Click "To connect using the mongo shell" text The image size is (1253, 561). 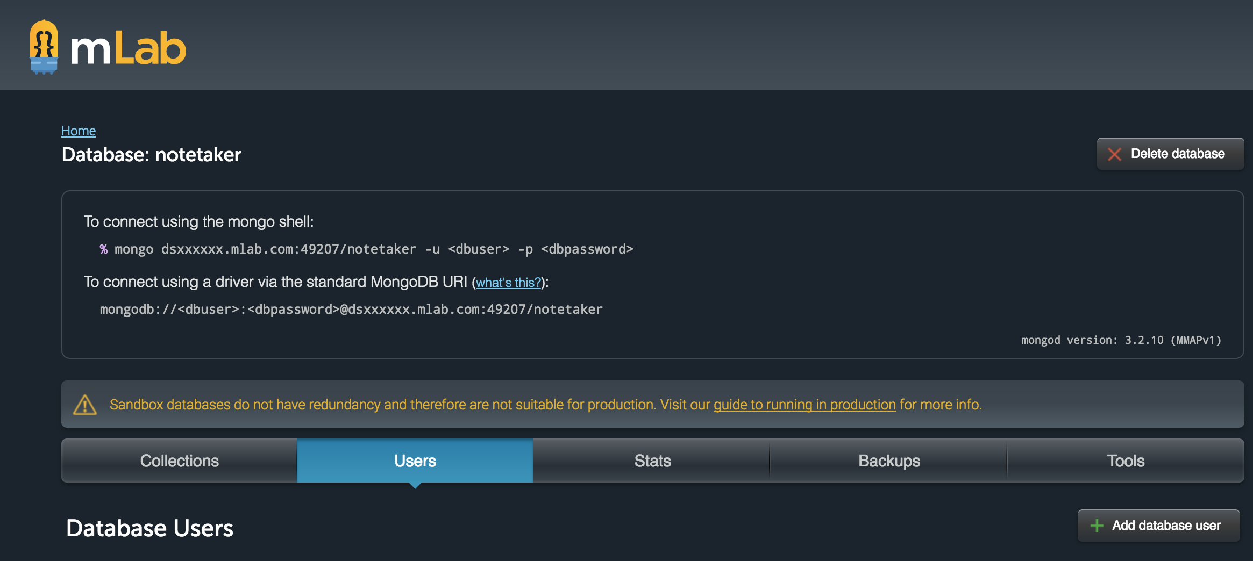coord(198,222)
